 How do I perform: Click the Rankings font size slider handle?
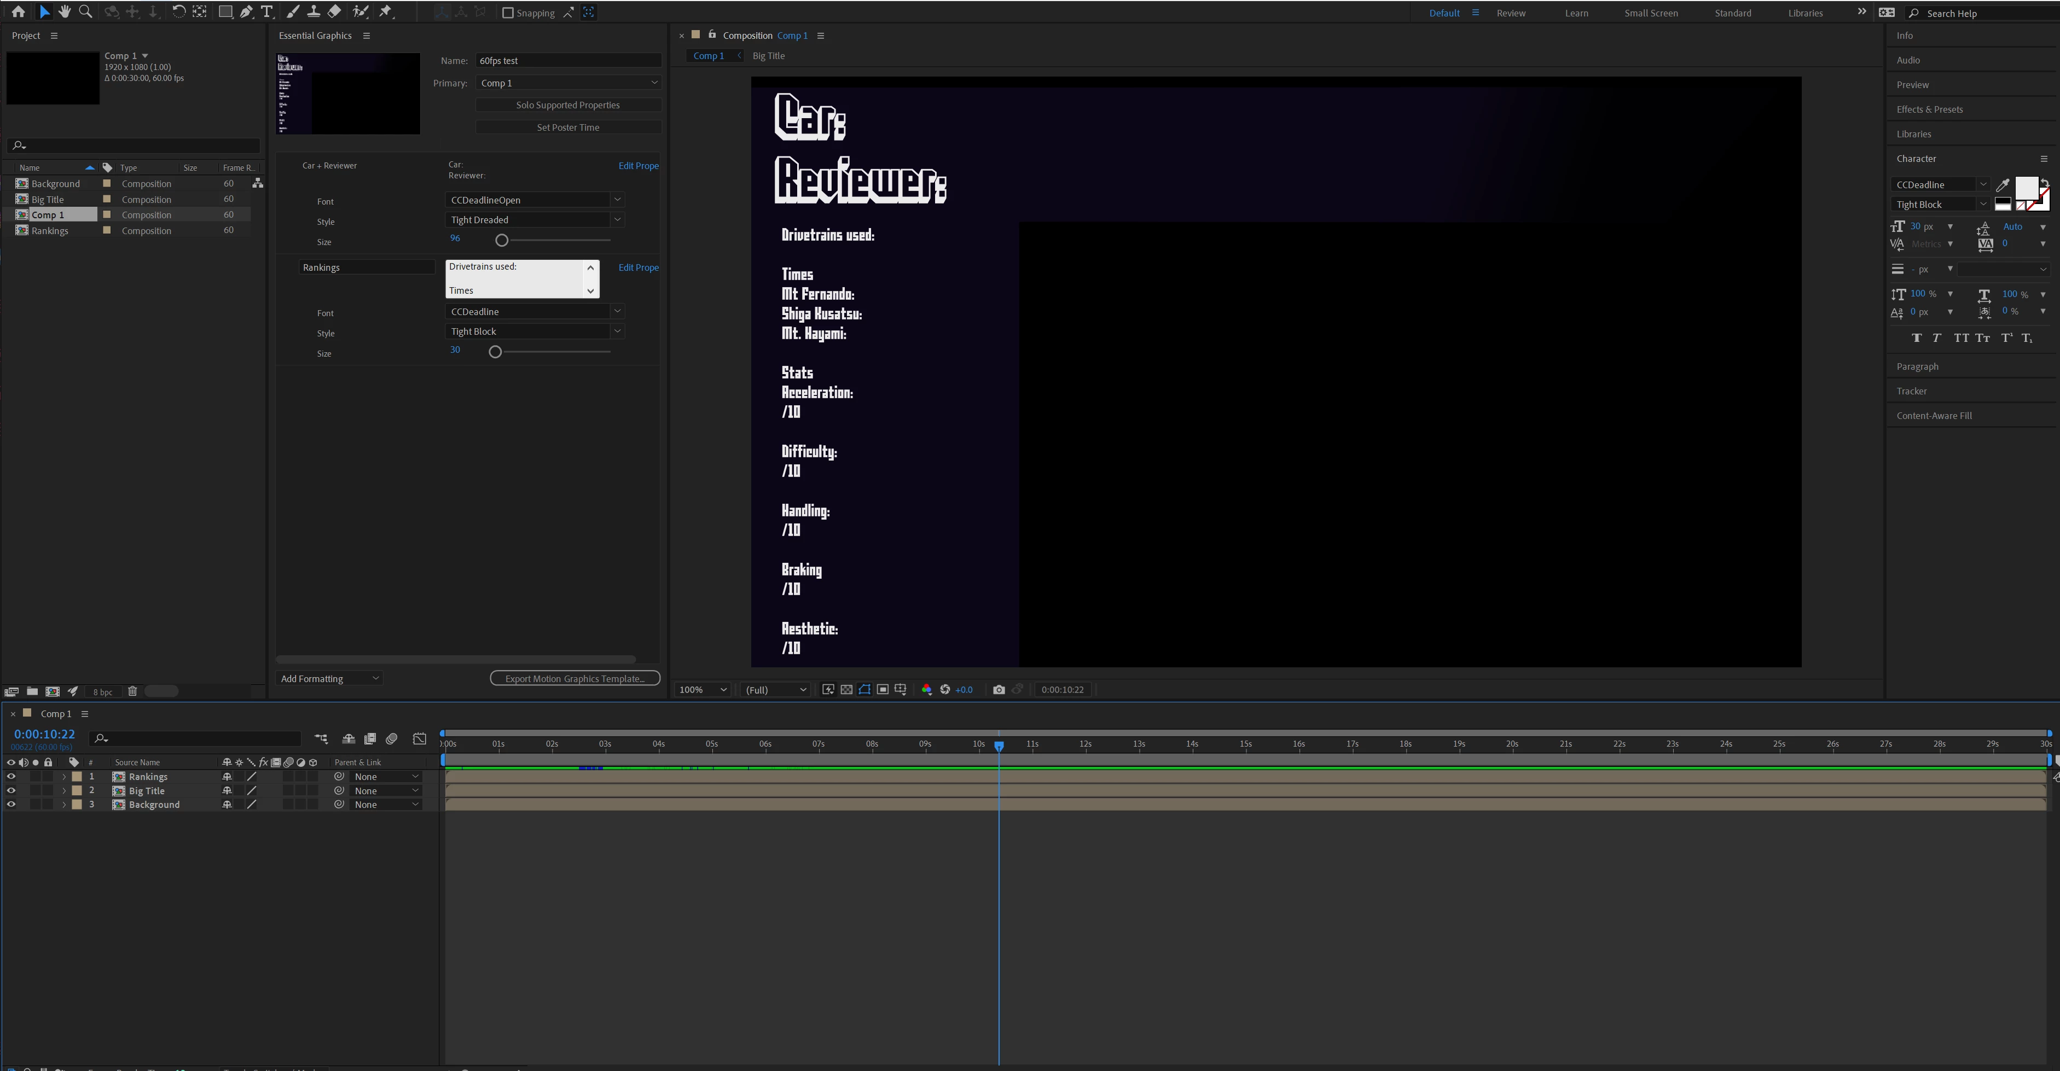click(495, 352)
